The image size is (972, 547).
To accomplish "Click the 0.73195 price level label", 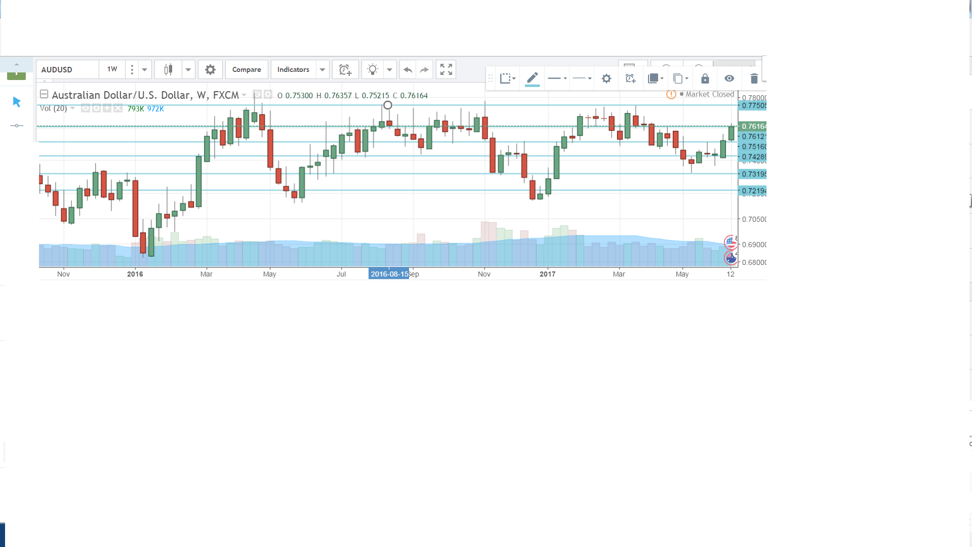I will point(753,174).
